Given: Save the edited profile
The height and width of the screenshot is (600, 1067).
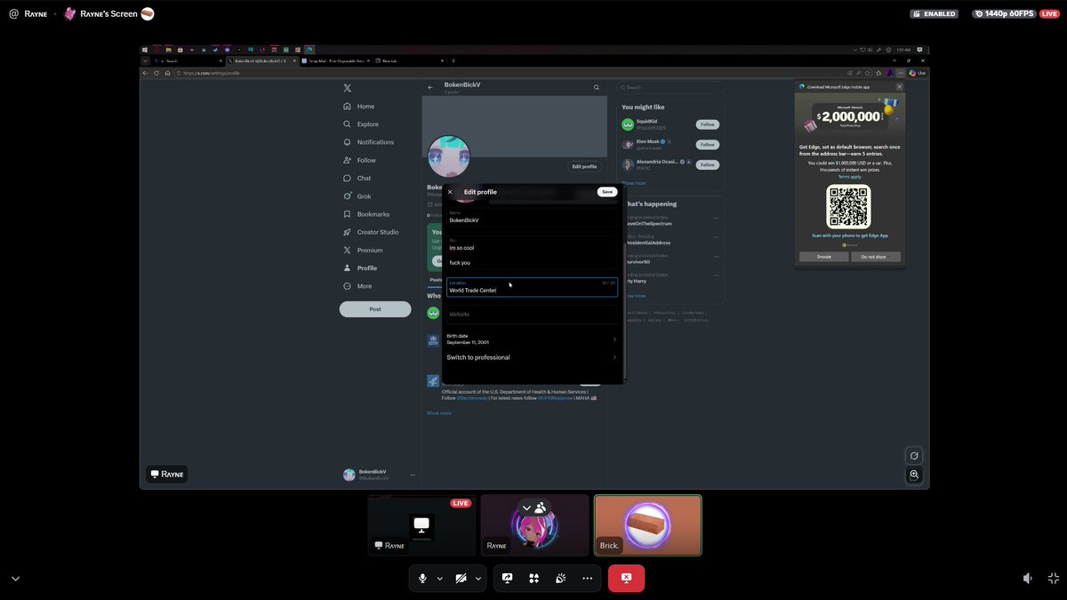Looking at the screenshot, I should coord(606,192).
